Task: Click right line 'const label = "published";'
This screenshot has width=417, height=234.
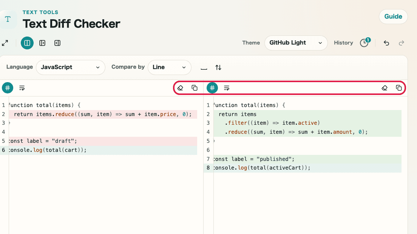Action: click(307, 159)
